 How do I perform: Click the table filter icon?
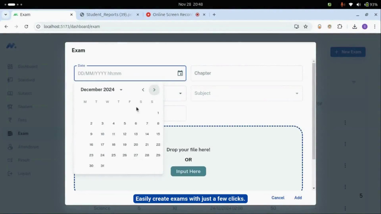[x=354, y=82]
